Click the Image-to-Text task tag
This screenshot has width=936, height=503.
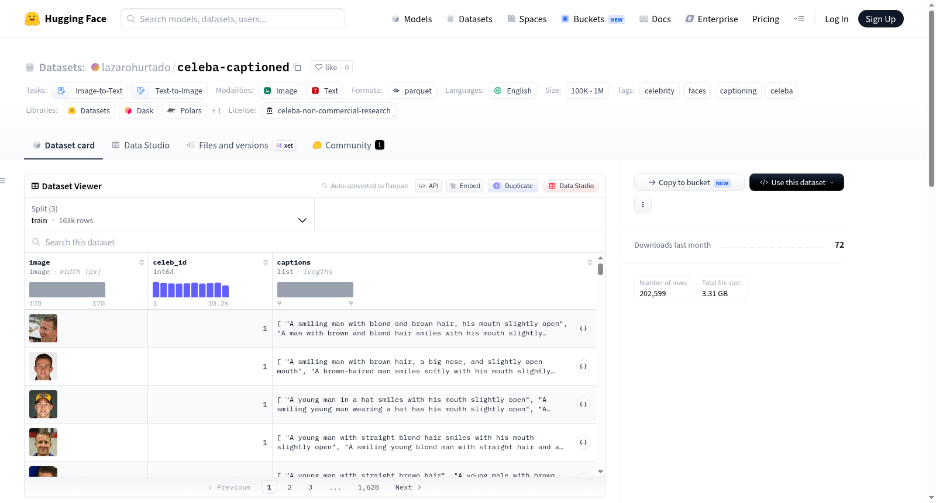(x=90, y=91)
